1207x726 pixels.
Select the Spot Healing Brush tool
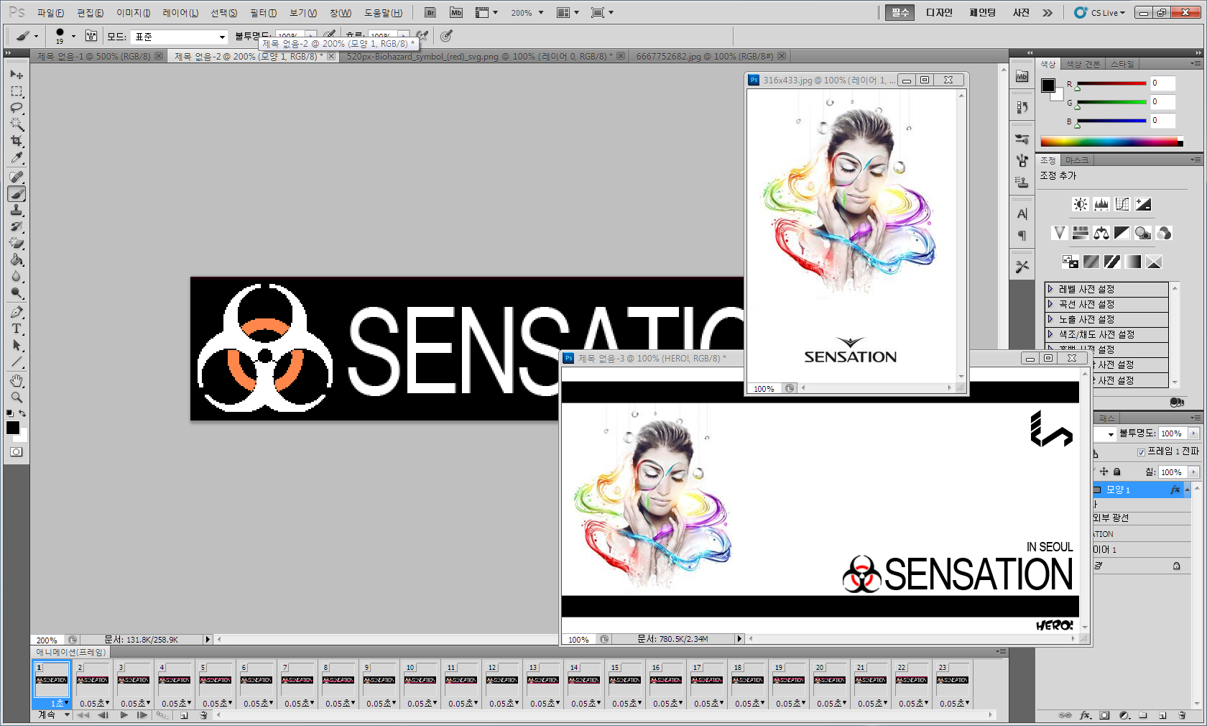tap(17, 177)
